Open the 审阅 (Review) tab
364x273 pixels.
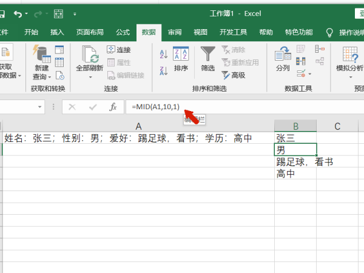(x=175, y=32)
